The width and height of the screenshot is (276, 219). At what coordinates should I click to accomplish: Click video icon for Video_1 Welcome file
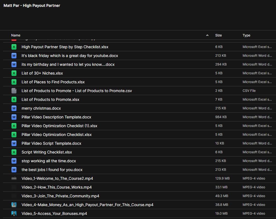tap(14, 178)
